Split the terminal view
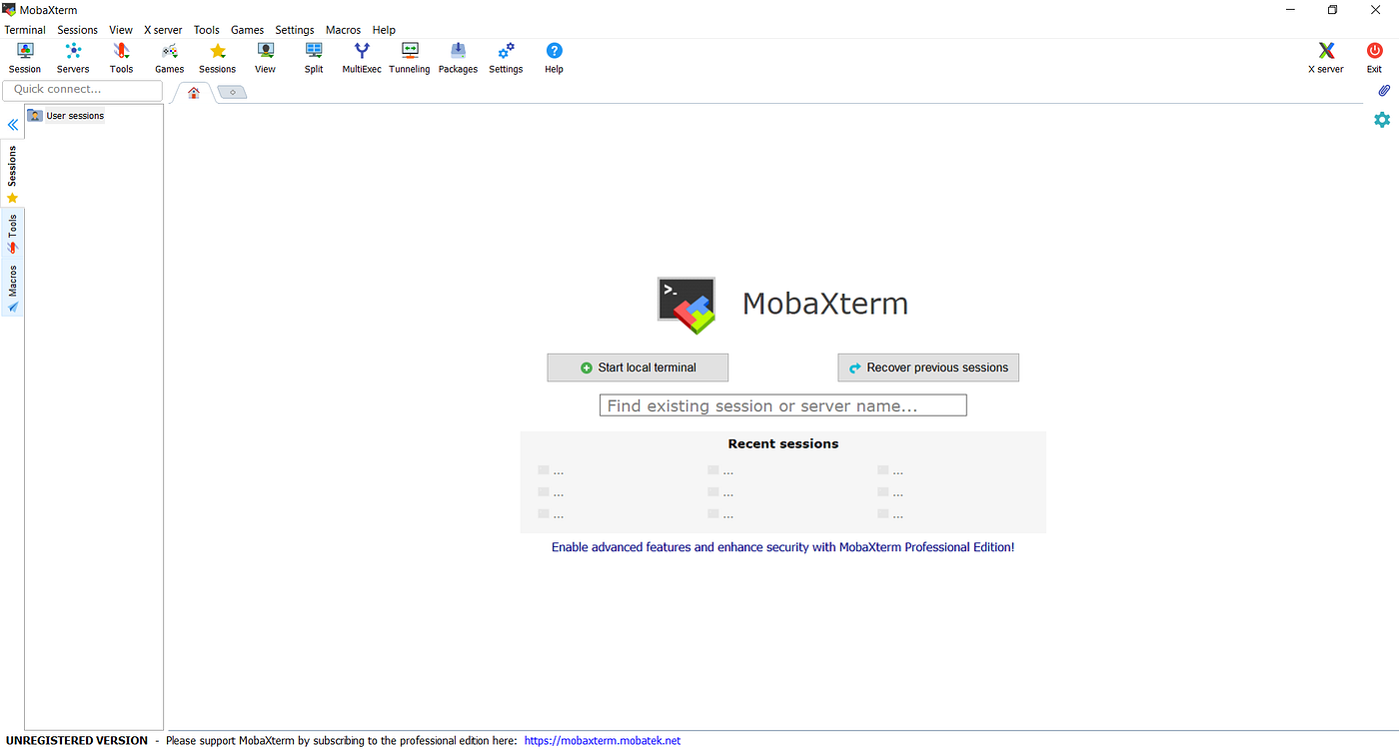 click(313, 56)
